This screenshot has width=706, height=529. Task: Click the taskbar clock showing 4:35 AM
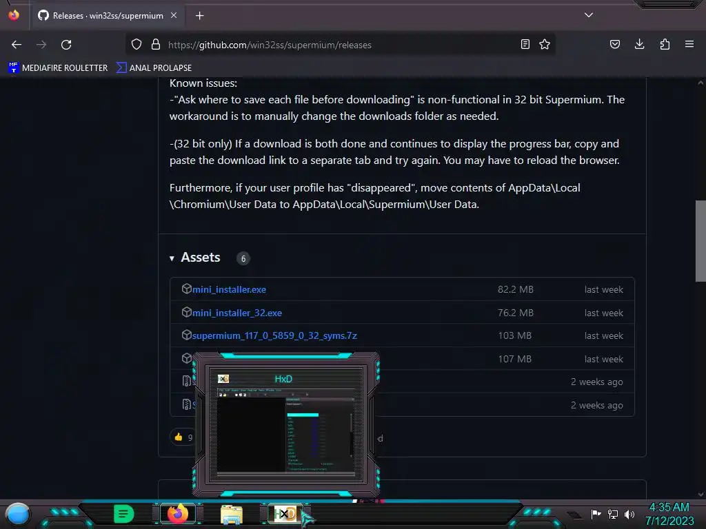669,514
